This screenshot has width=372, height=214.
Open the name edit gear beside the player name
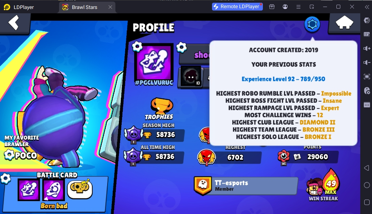point(182,47)
